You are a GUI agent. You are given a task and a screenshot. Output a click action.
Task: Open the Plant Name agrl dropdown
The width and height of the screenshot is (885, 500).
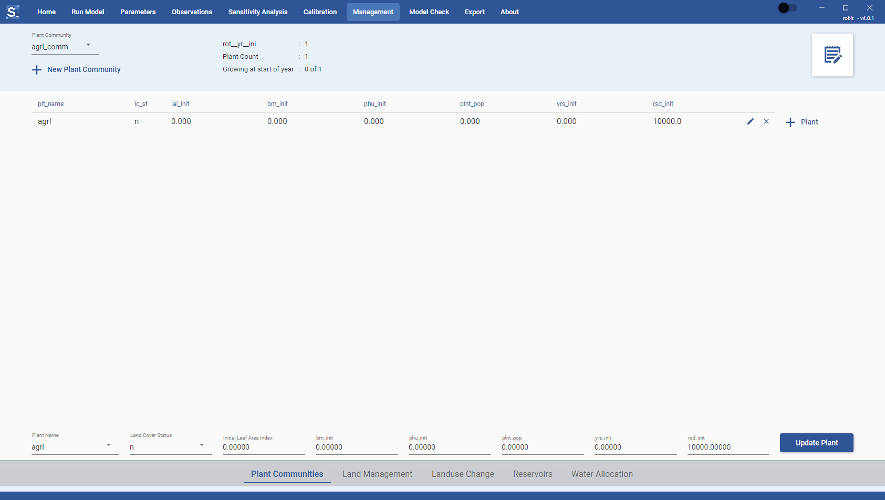(x=75, y=447)
